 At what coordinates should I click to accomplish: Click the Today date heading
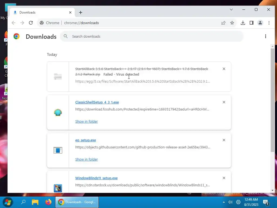[52, 54]
